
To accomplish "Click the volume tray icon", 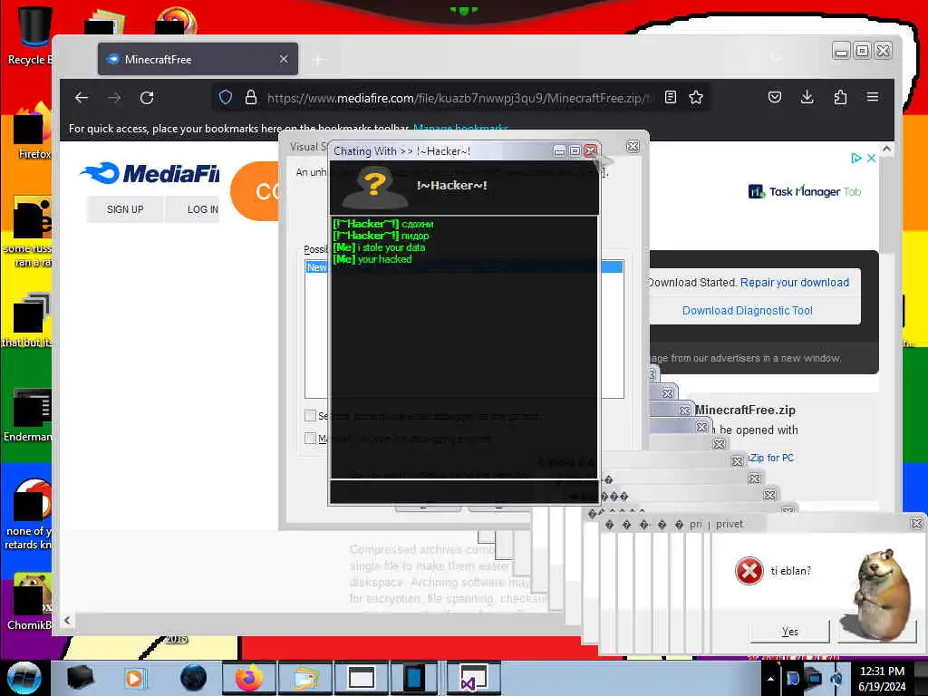I will (x=836, y=679).
